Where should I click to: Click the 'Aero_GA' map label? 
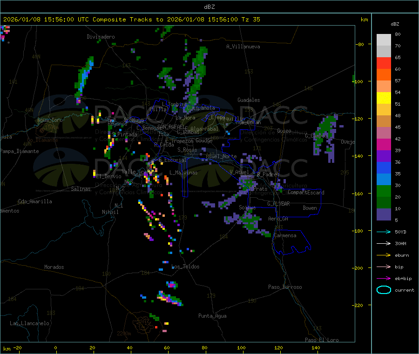(278, 219)
